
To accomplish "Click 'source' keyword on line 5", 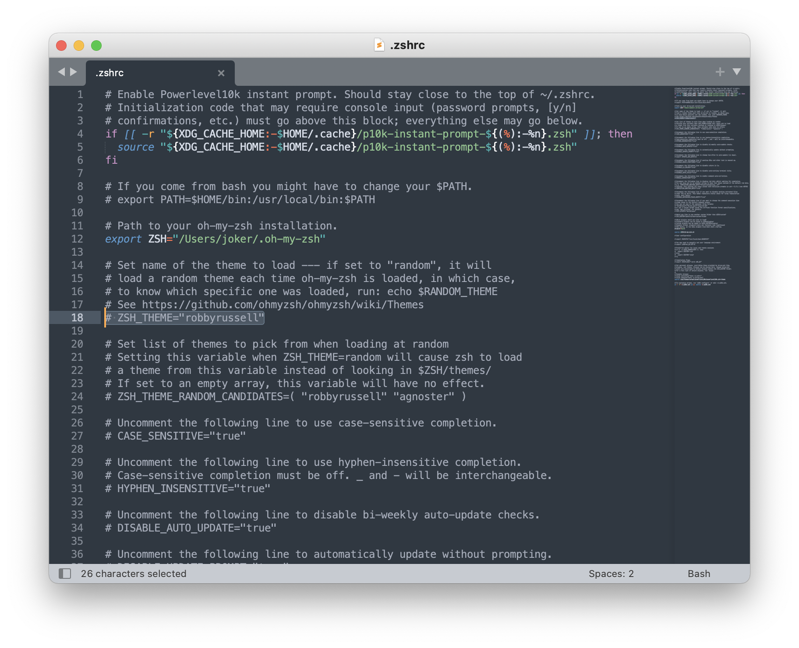I will (136, 147).
